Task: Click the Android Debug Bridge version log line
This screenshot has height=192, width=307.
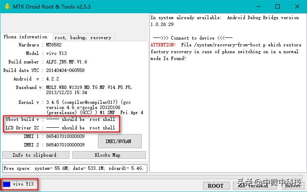Action: [225, 21]
